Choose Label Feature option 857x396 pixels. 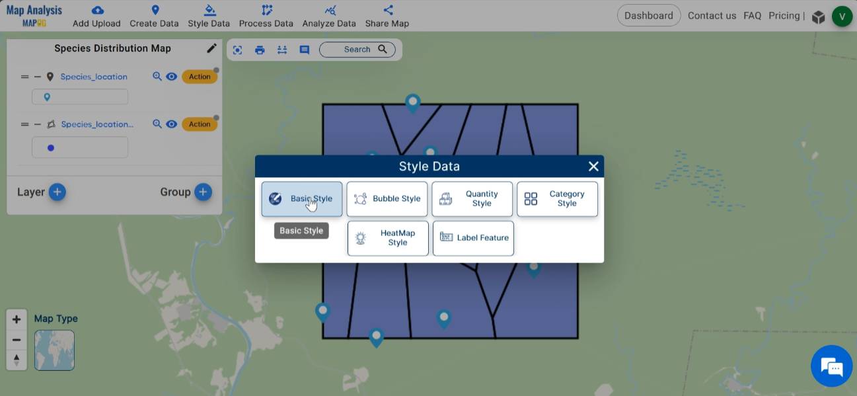click(x=473, y=238)
